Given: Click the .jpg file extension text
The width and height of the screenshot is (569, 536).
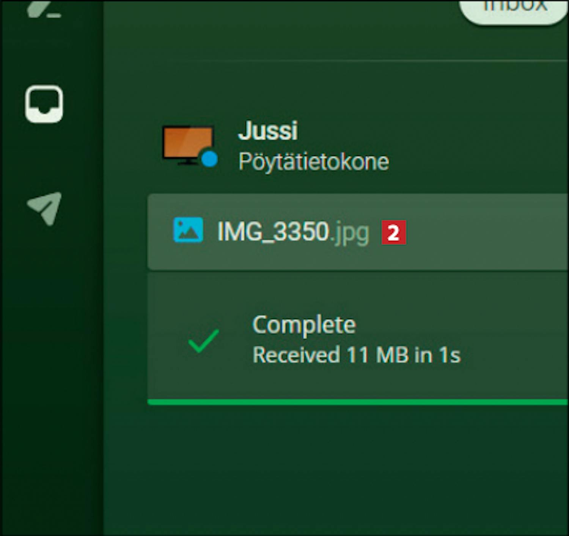Looking at the screenshot, I should pos(349,233).
